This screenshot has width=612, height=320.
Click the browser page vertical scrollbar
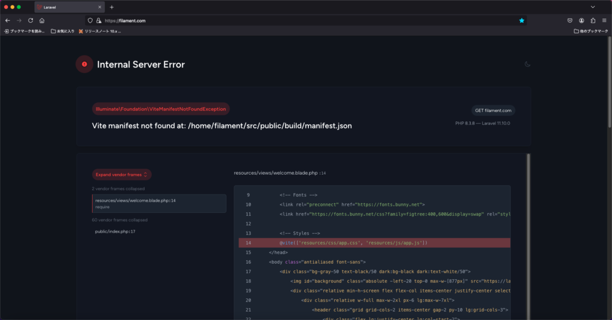pyautogui.click(x=609, y=82)
